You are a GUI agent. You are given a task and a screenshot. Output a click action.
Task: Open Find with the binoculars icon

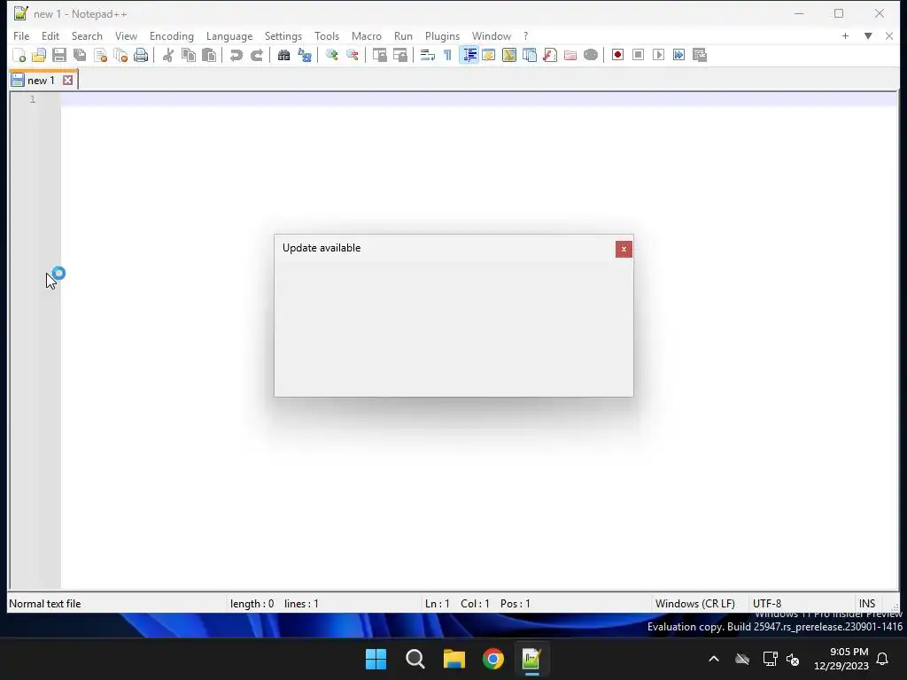tap(283, 55)
